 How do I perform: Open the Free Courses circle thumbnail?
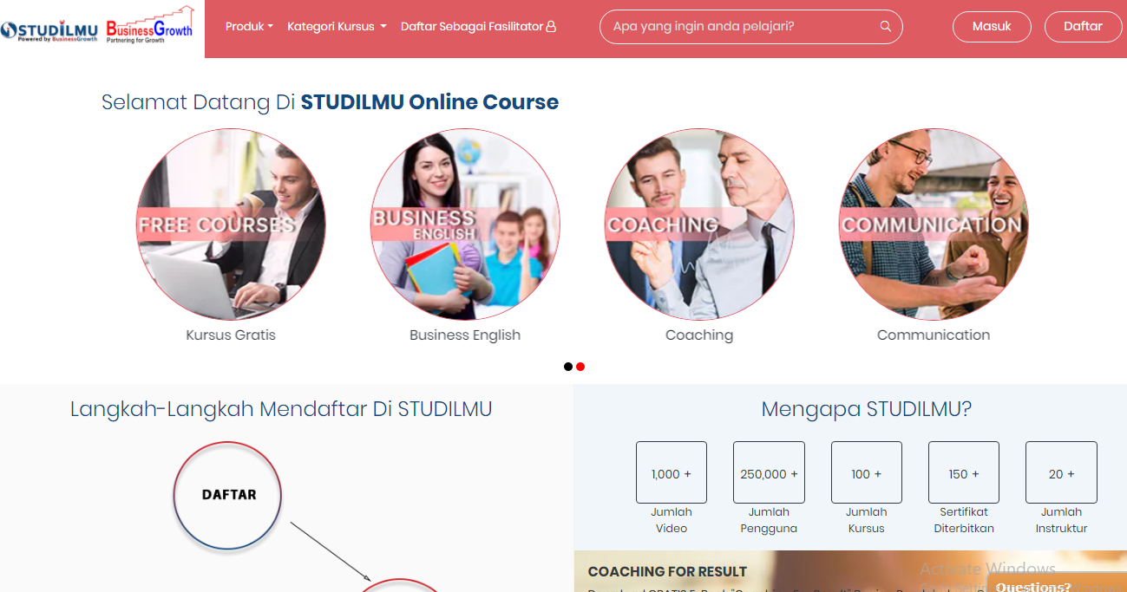[231, 224]
